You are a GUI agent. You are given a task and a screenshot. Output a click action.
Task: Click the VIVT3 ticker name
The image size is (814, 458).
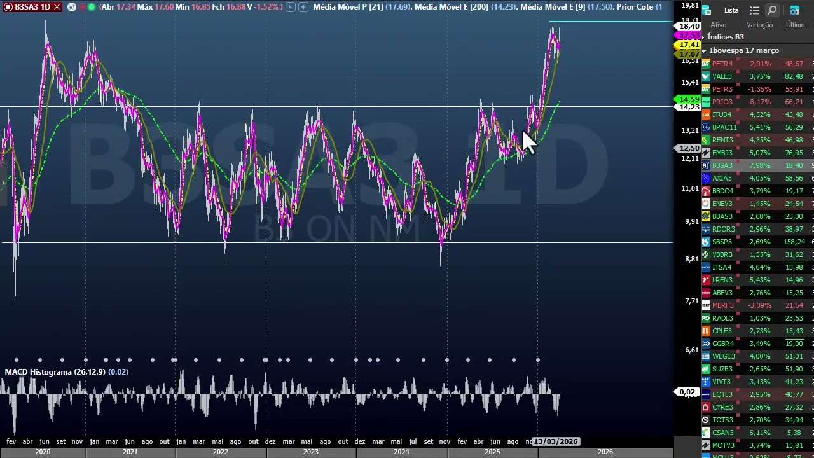(722, 382)
